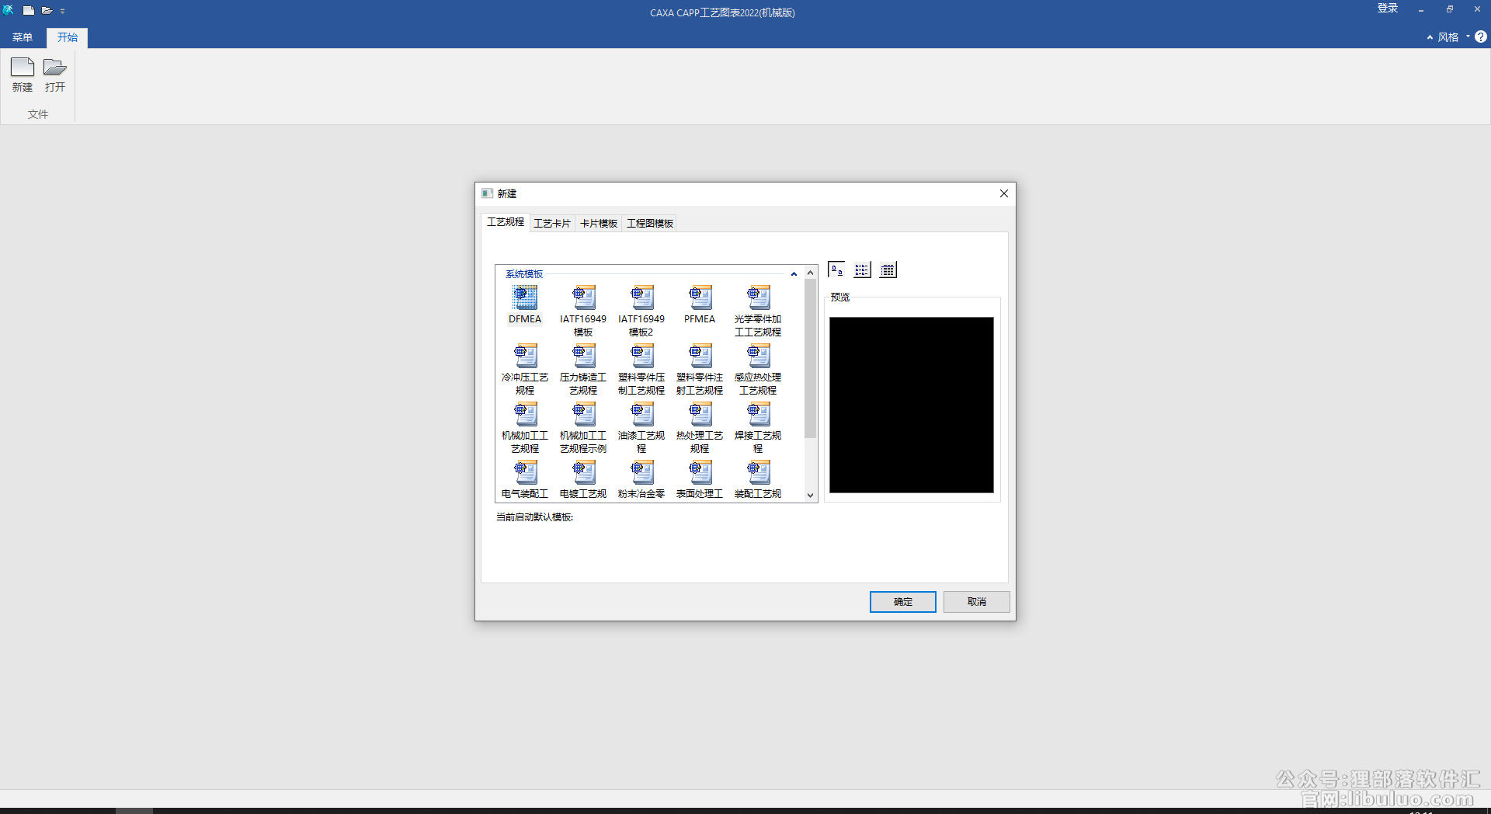The image size is (1491, 814).
Task: Pick the 焊接工艺规程 template icon
Action: point(758,414)
